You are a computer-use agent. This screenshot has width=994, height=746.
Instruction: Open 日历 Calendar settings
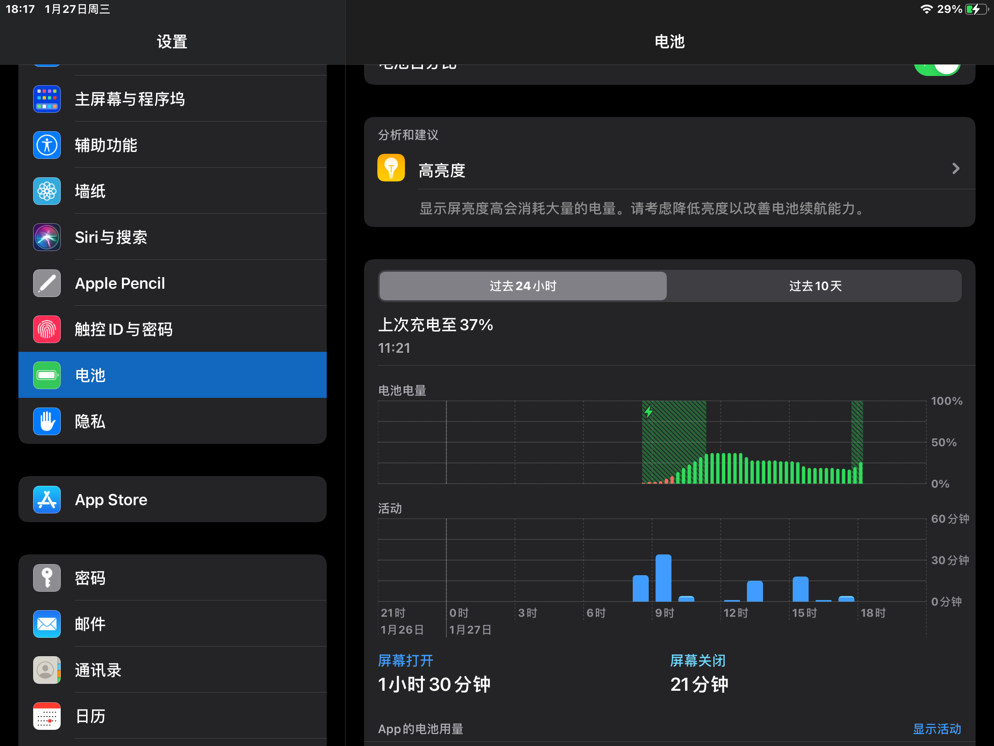[173, 716]
